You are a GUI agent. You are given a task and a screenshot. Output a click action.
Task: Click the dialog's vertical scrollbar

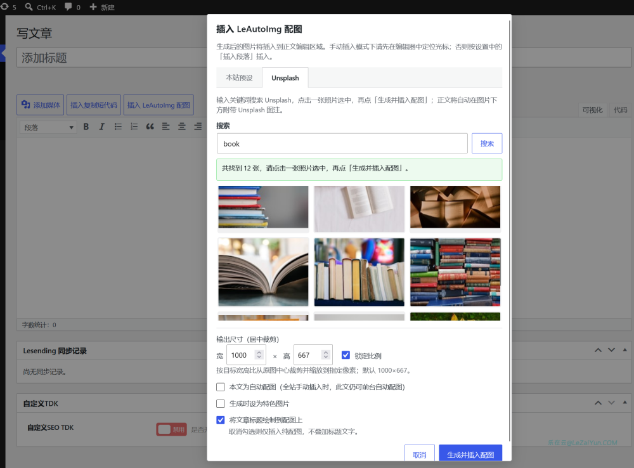(509, 231)
